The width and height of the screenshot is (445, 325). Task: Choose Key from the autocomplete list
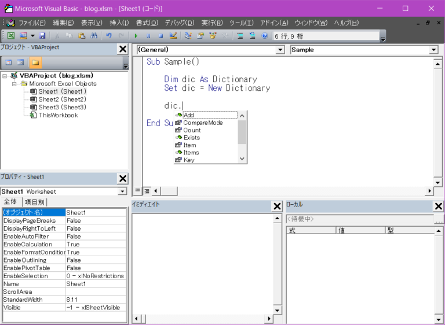coord(206,160)
